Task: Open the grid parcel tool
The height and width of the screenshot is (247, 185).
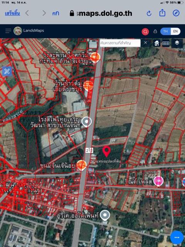Action: click(166, 43)
